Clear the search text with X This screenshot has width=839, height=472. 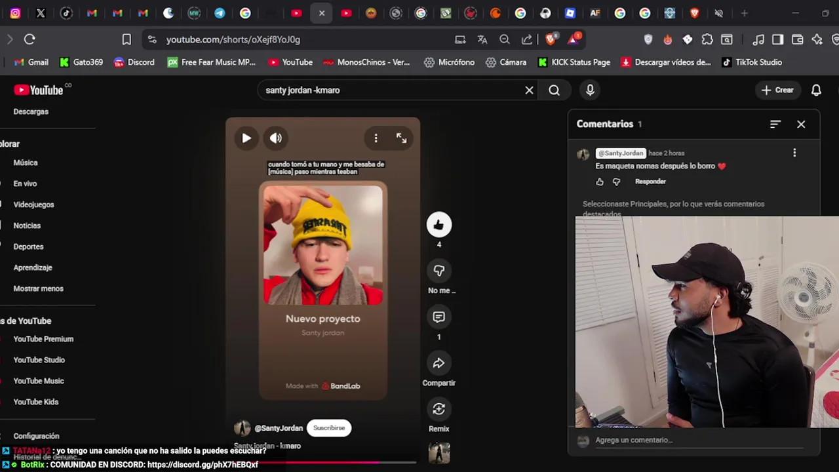[529, 90]
